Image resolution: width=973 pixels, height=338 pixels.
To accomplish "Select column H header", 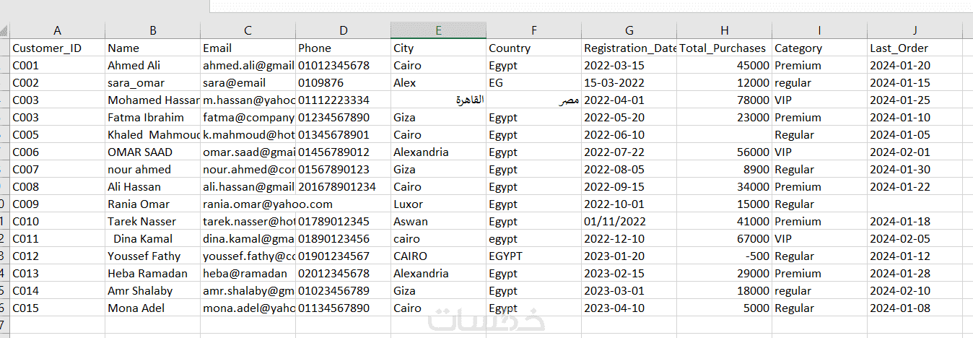I will click(x=724, y=30).
